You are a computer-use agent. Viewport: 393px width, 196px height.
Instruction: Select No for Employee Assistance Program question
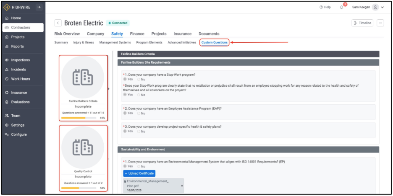(139, 113)
